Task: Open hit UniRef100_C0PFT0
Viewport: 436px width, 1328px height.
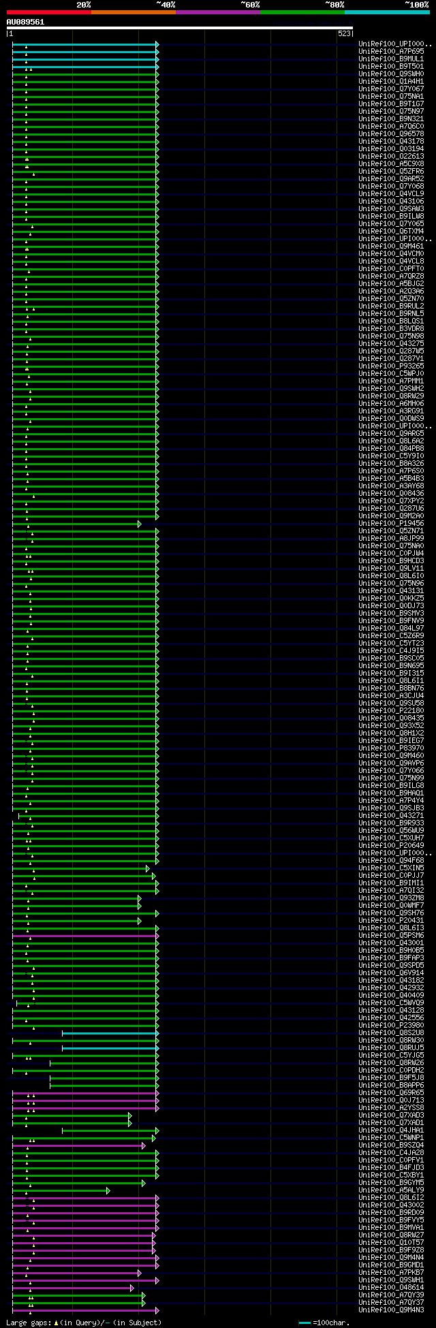Action: pos(391,268)
